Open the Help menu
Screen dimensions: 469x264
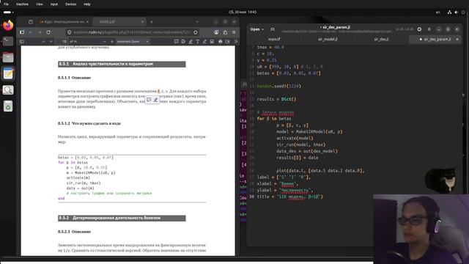[x=87, y=4]
